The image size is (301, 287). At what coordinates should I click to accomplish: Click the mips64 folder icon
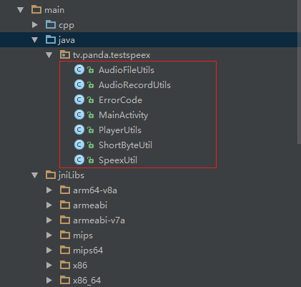[x=65, y=250]
